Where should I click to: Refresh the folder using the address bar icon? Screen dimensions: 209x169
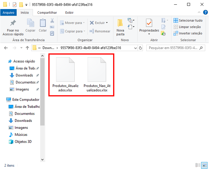tap(140, 48)
